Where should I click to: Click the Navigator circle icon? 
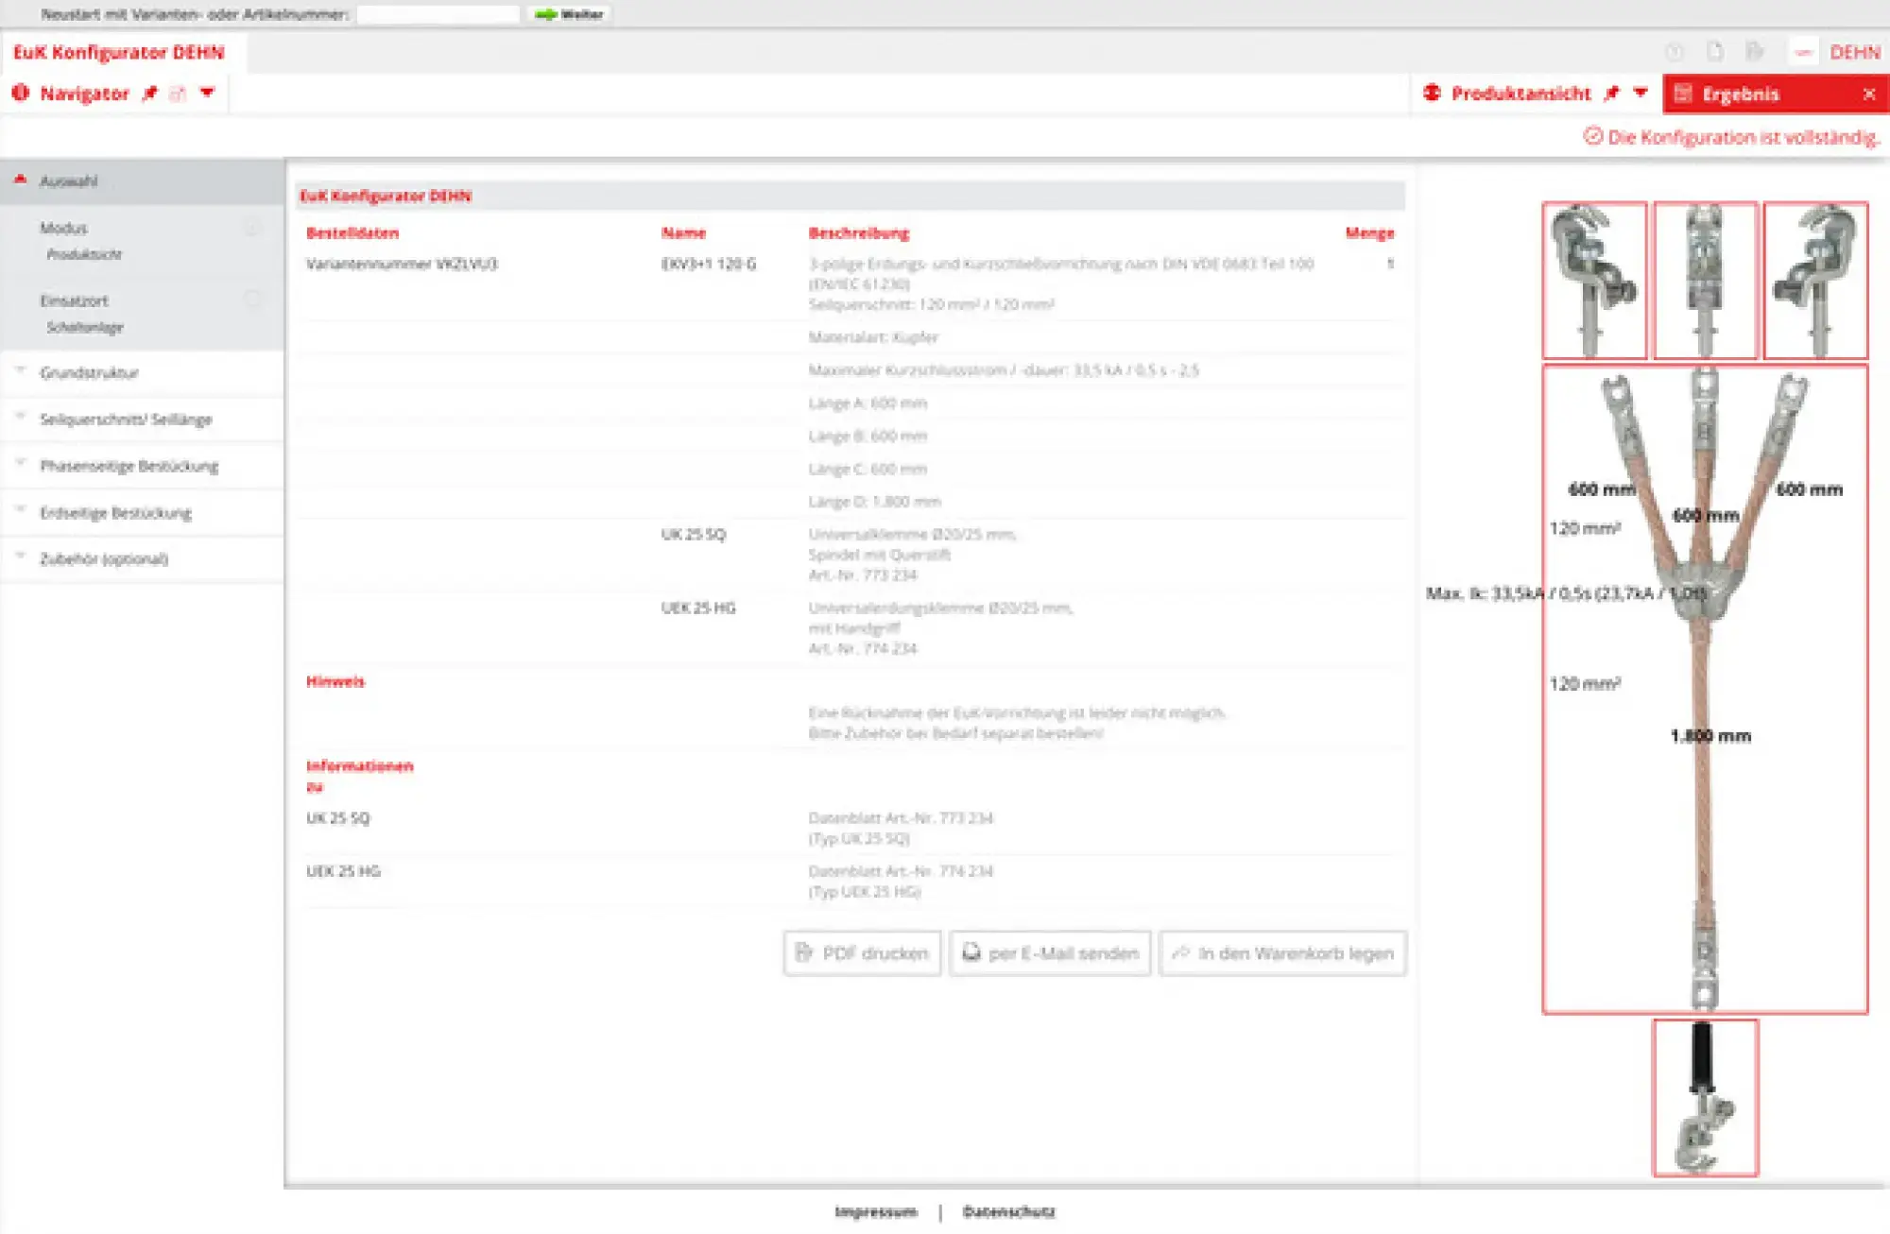click(x=21, y=93)
